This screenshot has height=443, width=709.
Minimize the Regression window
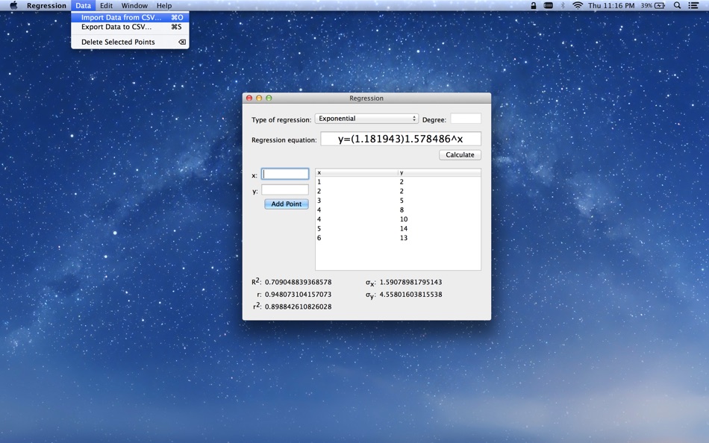click(x=259, y=98)
